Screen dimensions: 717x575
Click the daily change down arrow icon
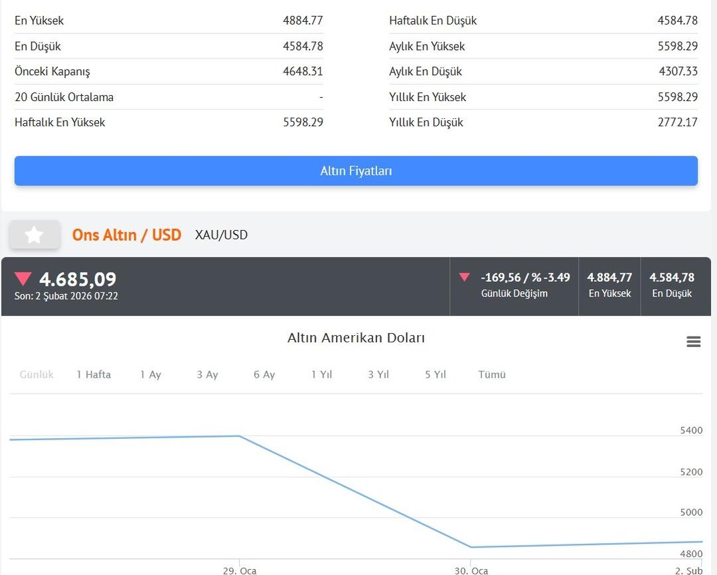pyautogui.click(x=465, y=277)
